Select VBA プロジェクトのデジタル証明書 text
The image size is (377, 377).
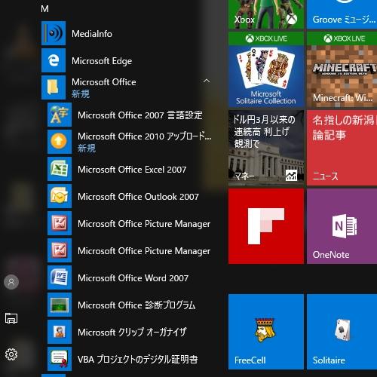coord(138,360)
